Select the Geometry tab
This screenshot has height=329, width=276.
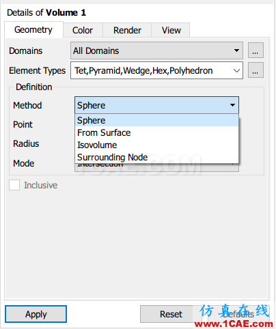pyautogui.click(x=33, y=29)
